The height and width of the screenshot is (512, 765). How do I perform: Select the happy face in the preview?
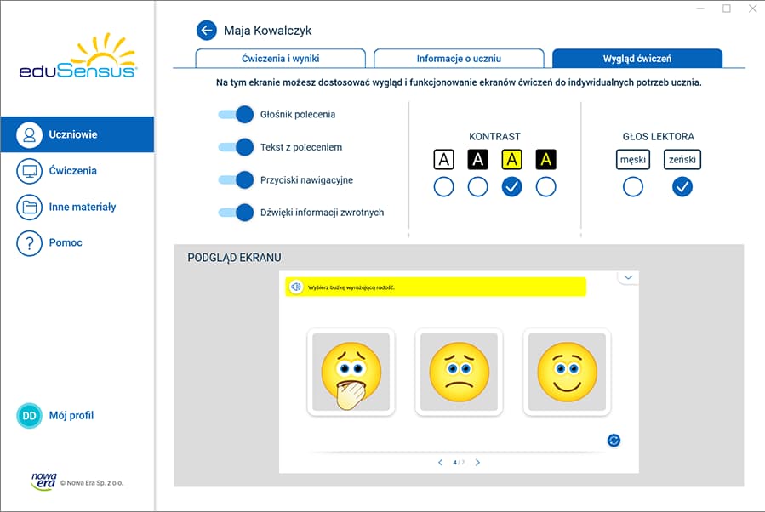coord(567,375)
